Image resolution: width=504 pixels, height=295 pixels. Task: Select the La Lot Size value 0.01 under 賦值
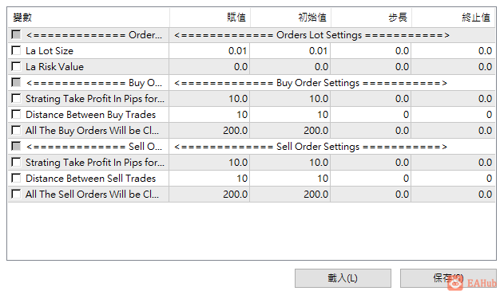tap(209, 51)
